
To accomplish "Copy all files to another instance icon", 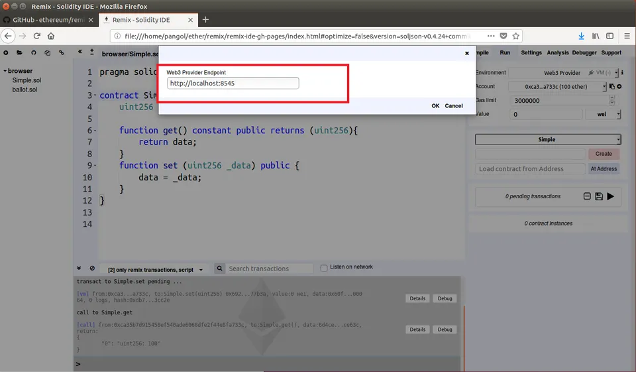I will (x=48, y=53).
